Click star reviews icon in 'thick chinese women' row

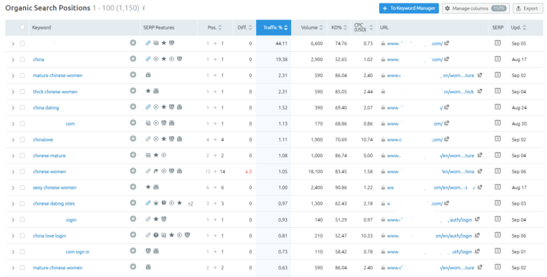[x=148, y=91]
